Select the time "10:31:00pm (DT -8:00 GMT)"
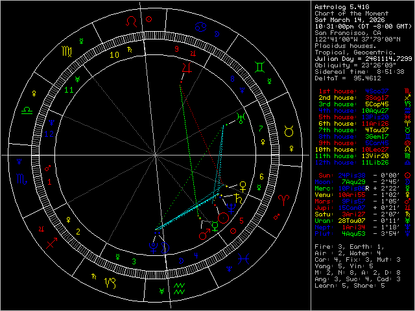This screenshot has width=415, height=311. [x=363, y=27]
